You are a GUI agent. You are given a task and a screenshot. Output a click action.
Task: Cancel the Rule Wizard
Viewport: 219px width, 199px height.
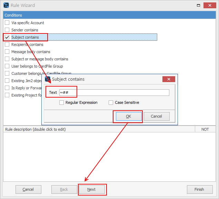point(28,189)
